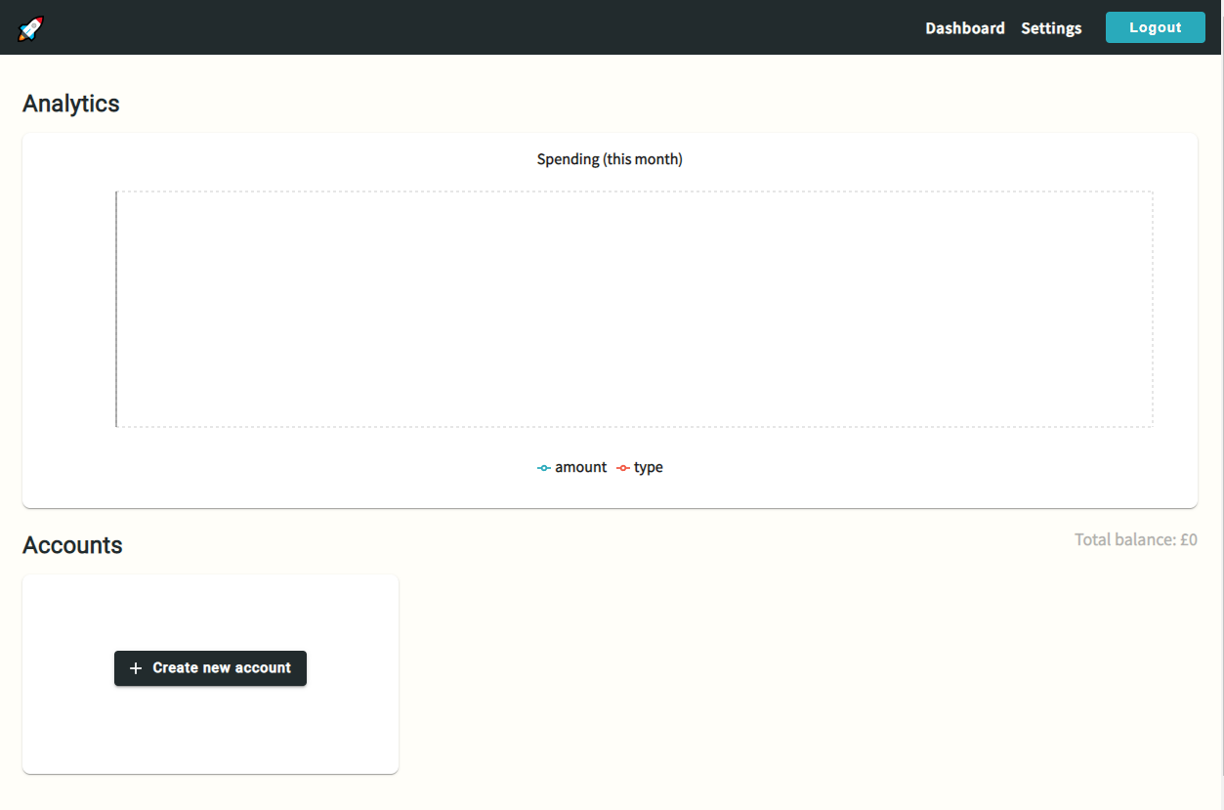Click the Accounts heading
The height and width of the screenshot is (810, 1224).
(72, 545)
